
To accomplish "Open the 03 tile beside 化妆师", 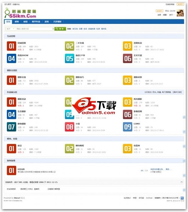I will click(x=127, y=149).
